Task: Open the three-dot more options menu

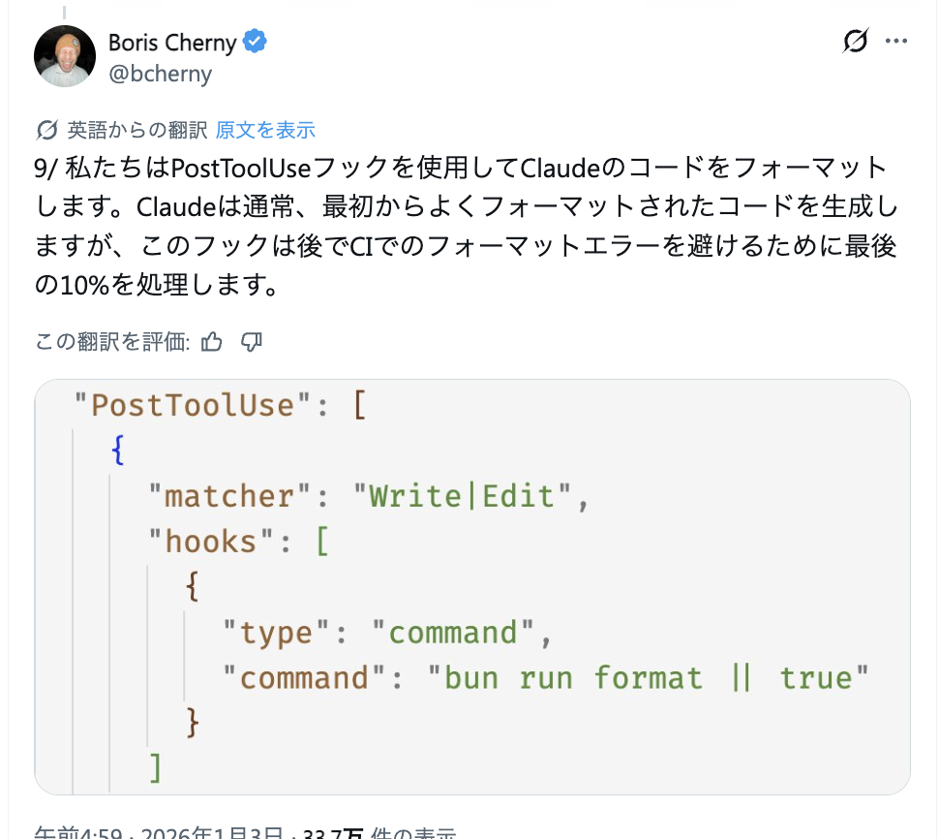Action: click(897, 42)
